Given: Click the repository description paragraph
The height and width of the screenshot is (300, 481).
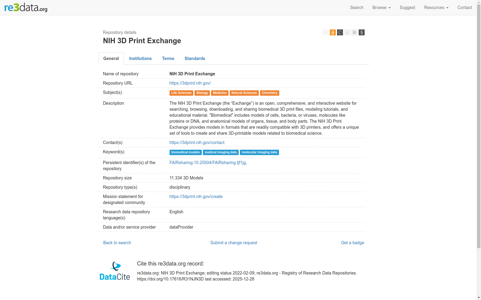Looking at the screenshot, I should [x=265, y=118].
